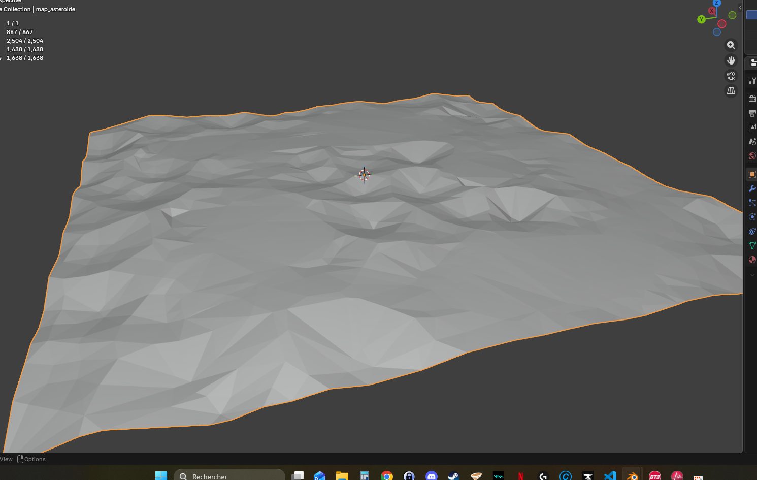
Task: Open the Render properties tab
Action: click(752, 99)
